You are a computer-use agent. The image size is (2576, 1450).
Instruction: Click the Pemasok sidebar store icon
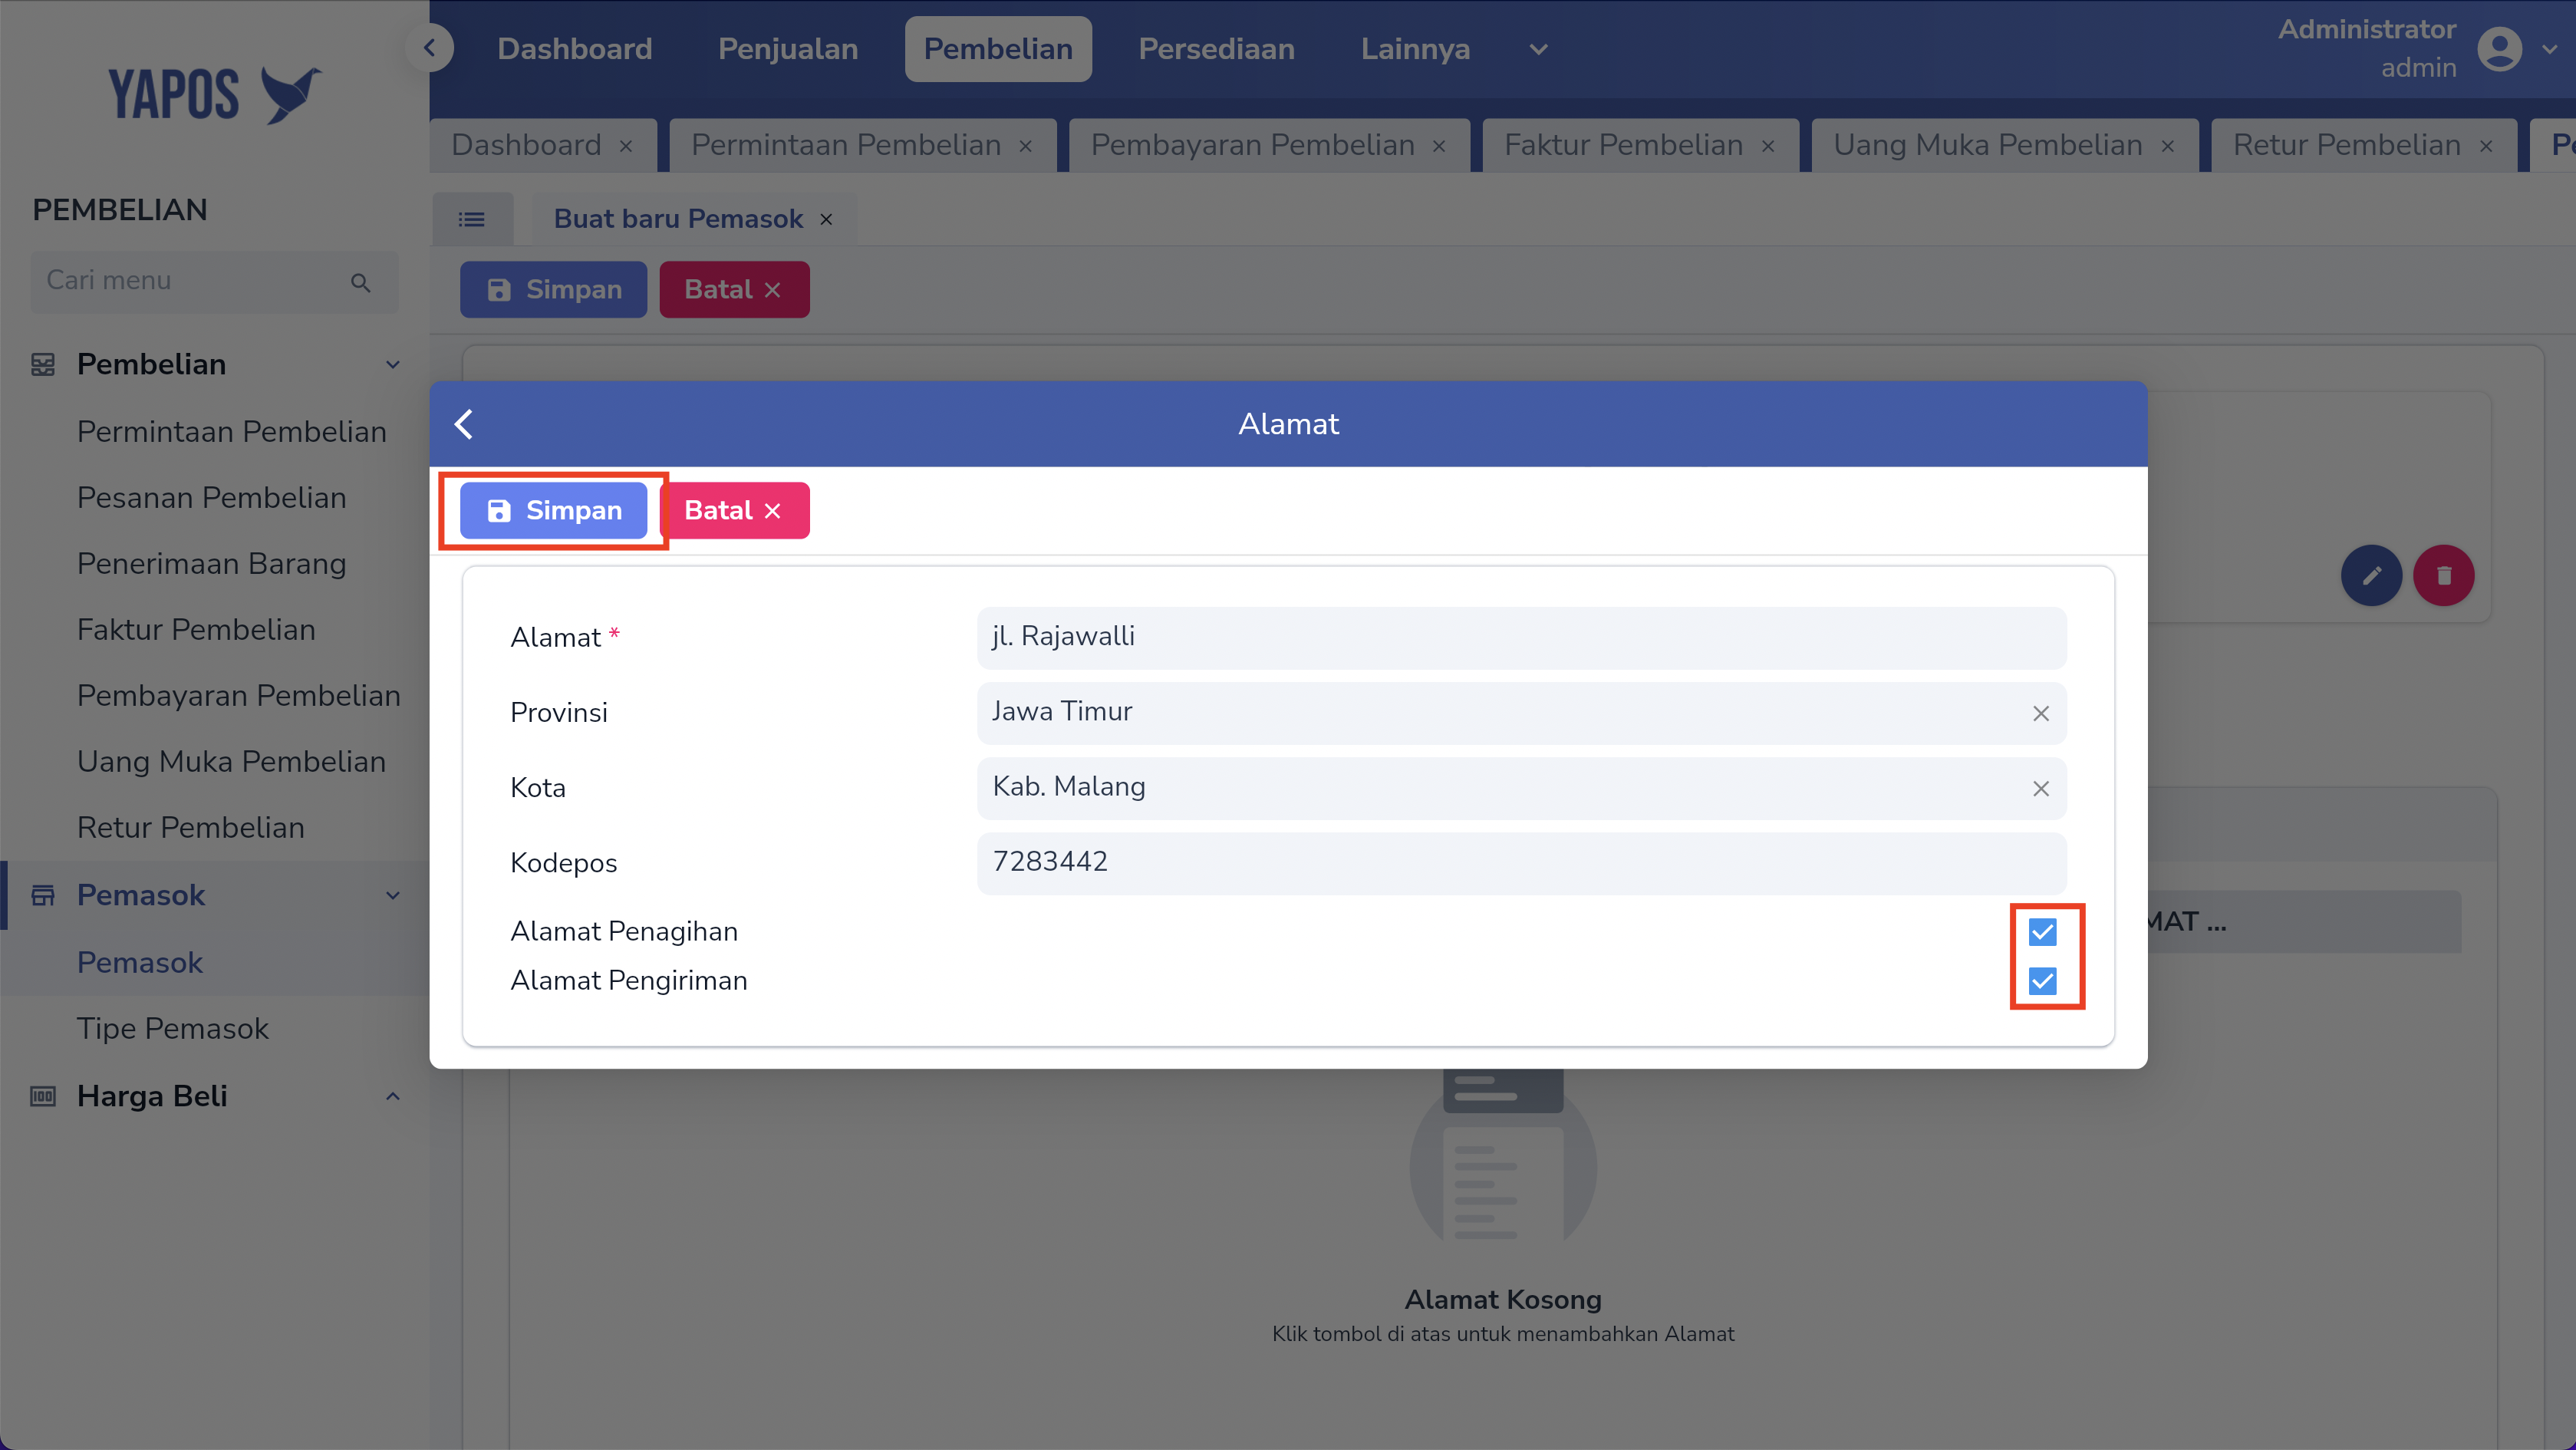click(43, 895)
